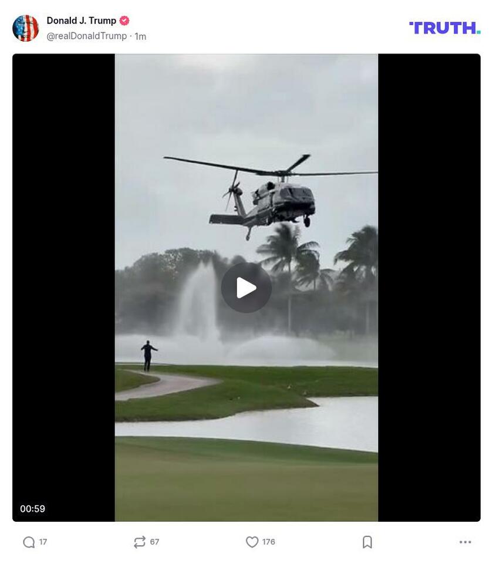Play the helicopter video
The width and height of the screenshot is (493, 564).
[x=246, y=288]
